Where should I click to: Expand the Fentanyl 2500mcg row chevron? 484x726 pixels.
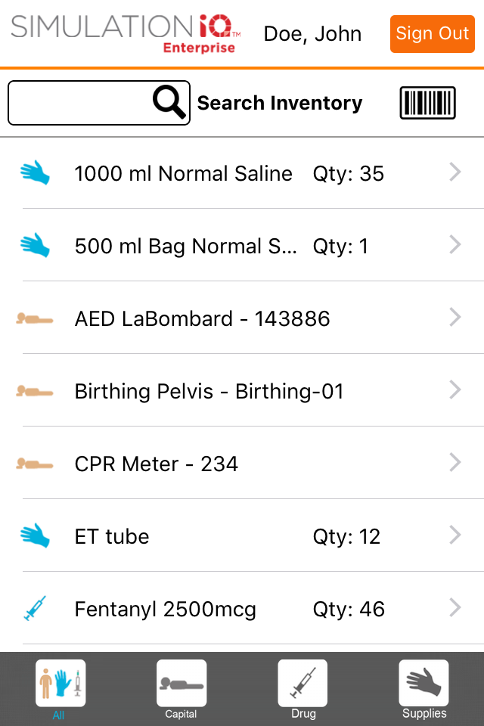tap(455, 607)
